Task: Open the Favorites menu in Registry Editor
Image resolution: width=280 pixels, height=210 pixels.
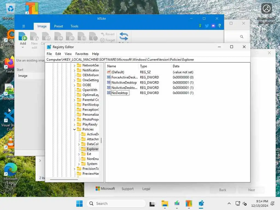Action: [x=82, y=54]
